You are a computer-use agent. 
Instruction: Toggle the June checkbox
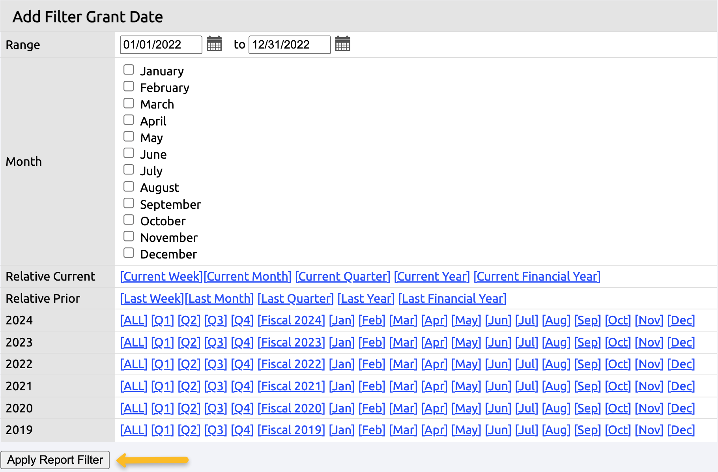[x=129, y=153]
